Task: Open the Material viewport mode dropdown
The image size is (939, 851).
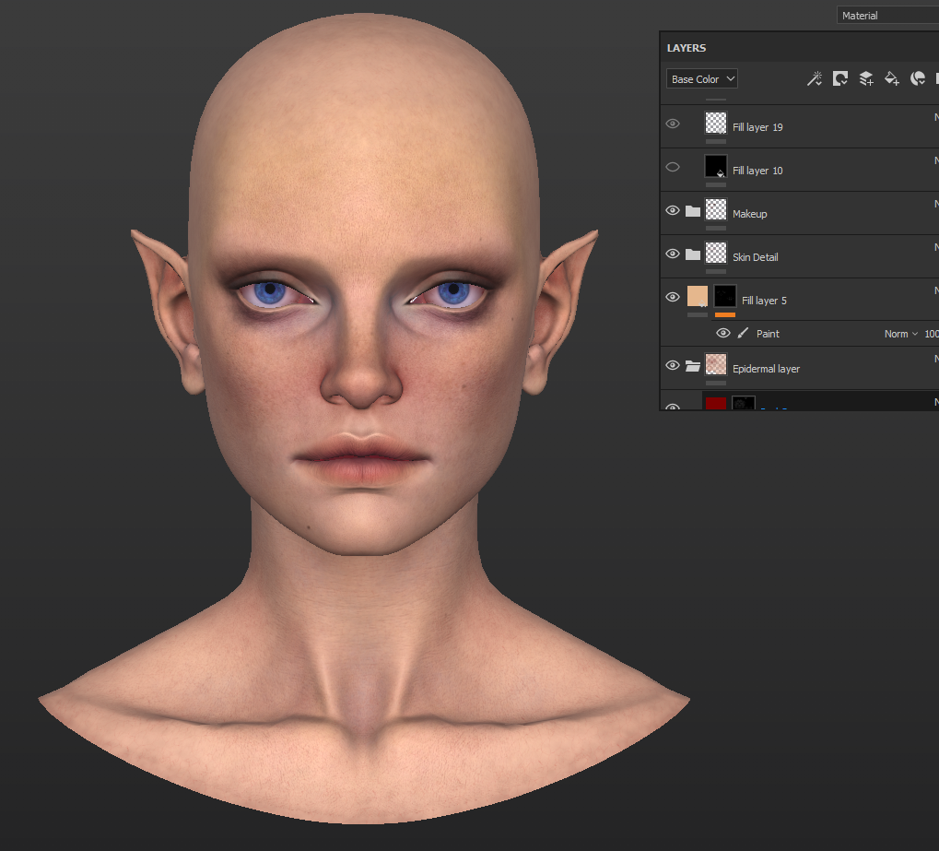Action: tap(887, 16)
